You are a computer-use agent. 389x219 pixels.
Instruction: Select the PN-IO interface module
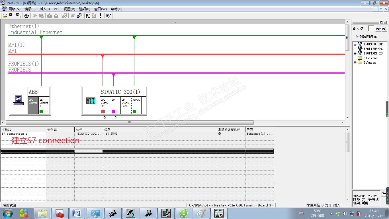pos(136,105)
